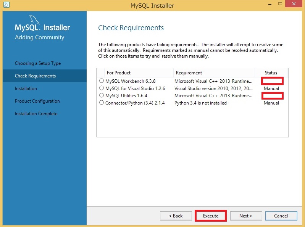Select the Connector/Python (3.4) 2.1.4 radio button
This screenshot has height=227, width=305.
(x=101, y=102)
